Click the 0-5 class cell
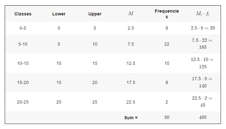The image size is (226, 129). point(23,28)
